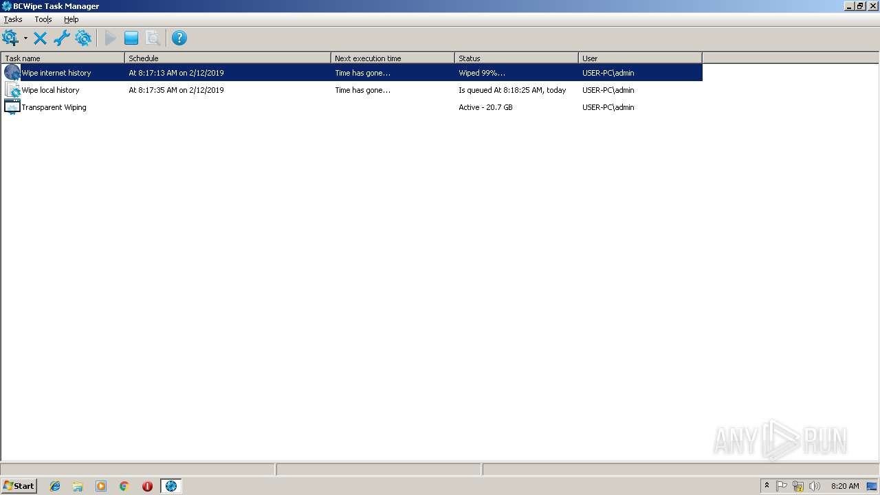Open the BCWipe title bar system icon
Image resolution: width=880 pixels, height=495 pixels.
6,6
